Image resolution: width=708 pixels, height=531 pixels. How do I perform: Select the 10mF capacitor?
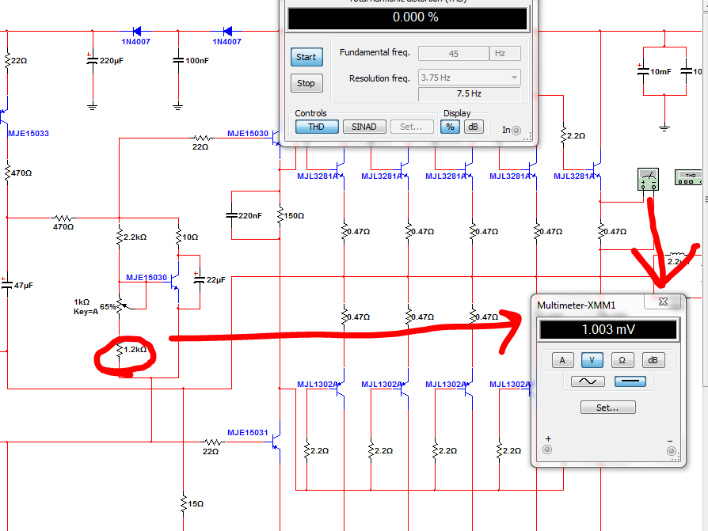tap(643, 71)
